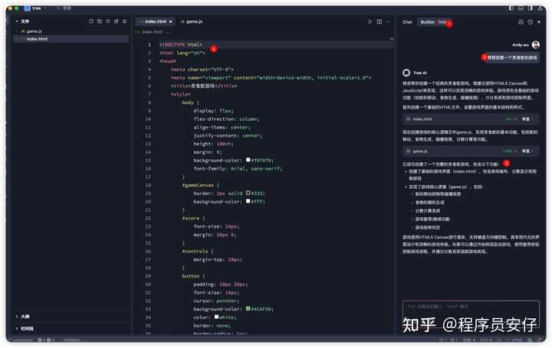Click the search box in title bar
Image resolution: width=552 pixels, height=348 pixels.
[64, 8]
